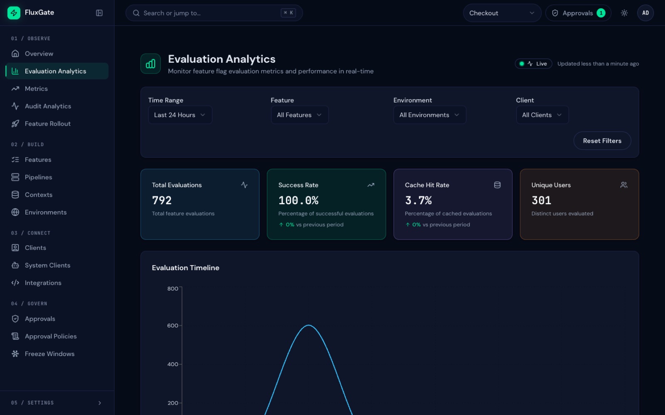Click the search or jump to field
Image resolution: width=665 pixels, height=415 pixels.
pyautogui.click(x=214, y=13)
